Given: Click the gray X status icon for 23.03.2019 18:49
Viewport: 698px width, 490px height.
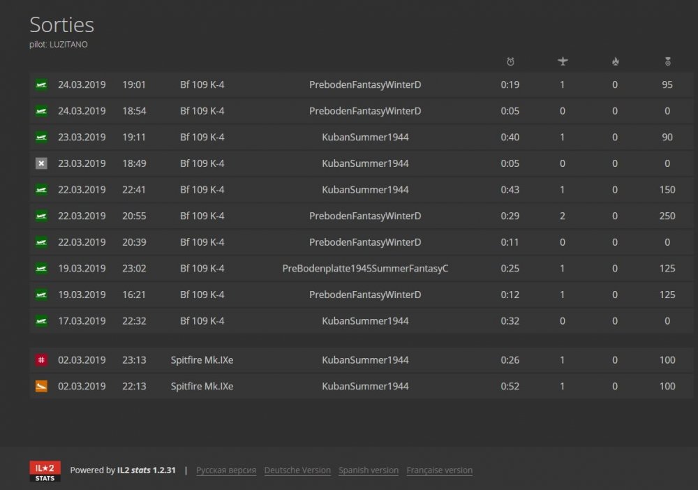Looking at the screenshot, I should coord(41,163).
